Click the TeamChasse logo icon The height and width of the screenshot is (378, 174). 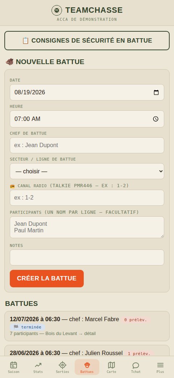[x=57, y=10]
